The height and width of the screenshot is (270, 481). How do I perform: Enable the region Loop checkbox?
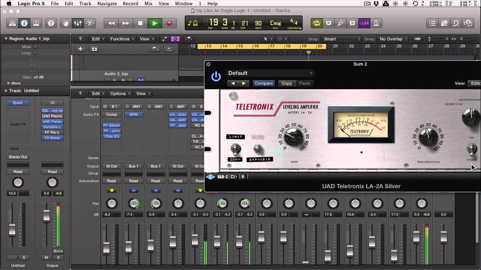[x=35, y=53]
